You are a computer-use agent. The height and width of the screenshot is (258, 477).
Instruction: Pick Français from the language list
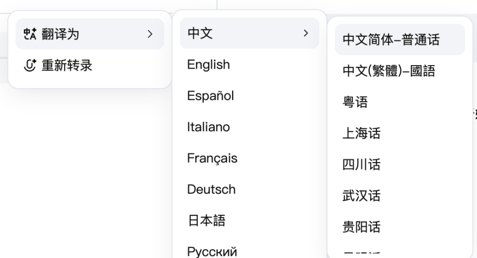(249, 158)
